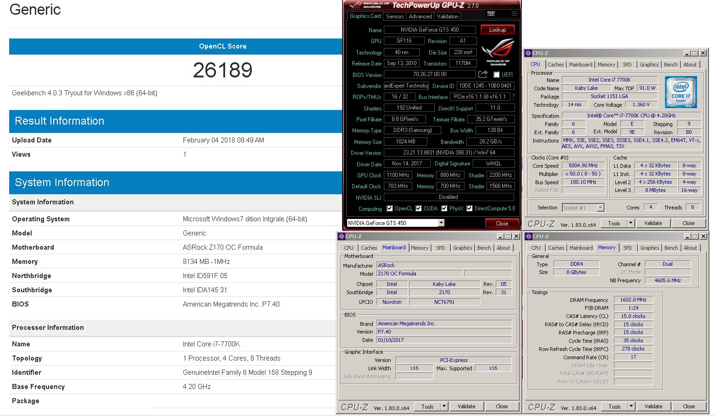Click Validate in the CPU-Z Mainboard window
The width and height of the screenshot is (714, 416).
[466, 406]
